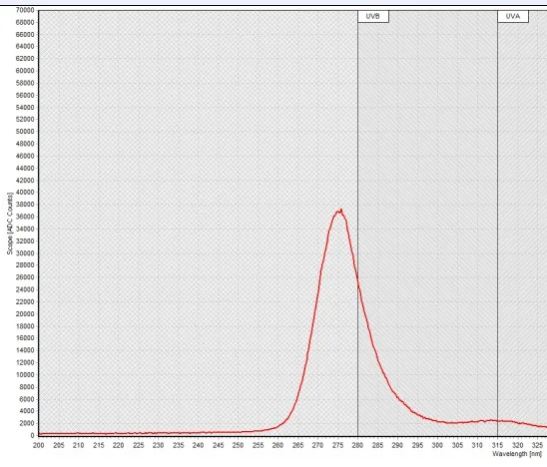The image size is (547, 467).
Task: Click the spectrum peak near 275 nm
Action: point(339,211)
